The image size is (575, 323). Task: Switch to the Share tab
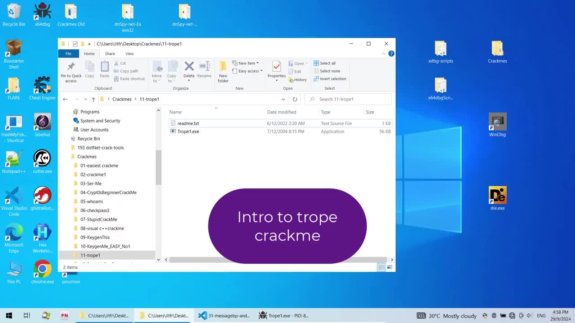click(x=110, y=53)
